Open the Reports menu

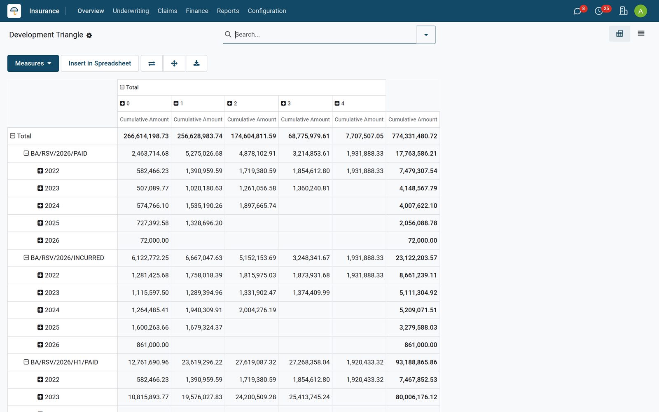[x=228, y=11]
